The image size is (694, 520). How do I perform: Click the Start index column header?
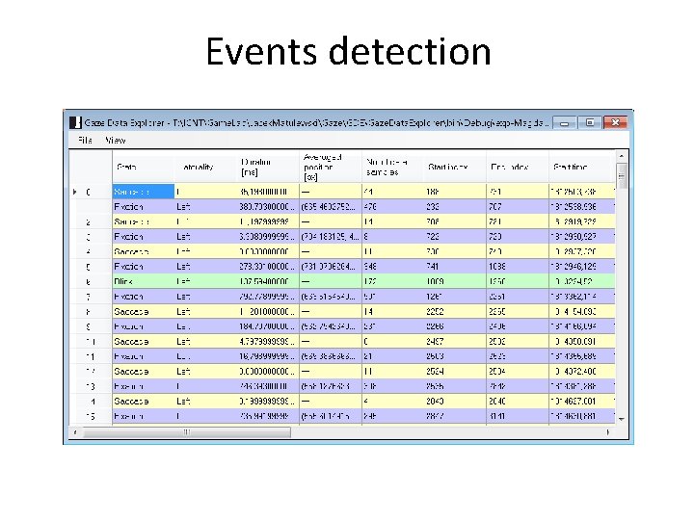455,167
